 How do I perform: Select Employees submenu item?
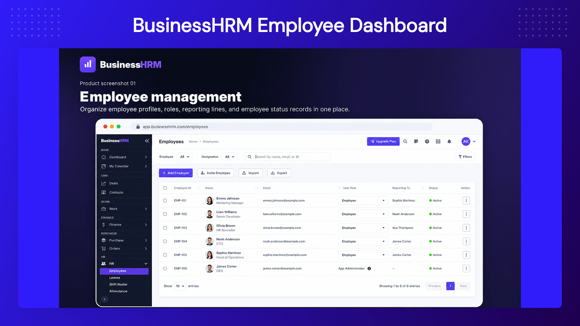tap(124, 271)
